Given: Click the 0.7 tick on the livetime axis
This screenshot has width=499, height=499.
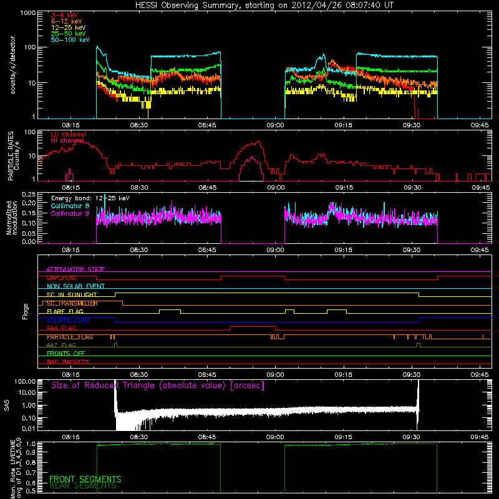Looking at the screenshot, I should click(32, 473).
